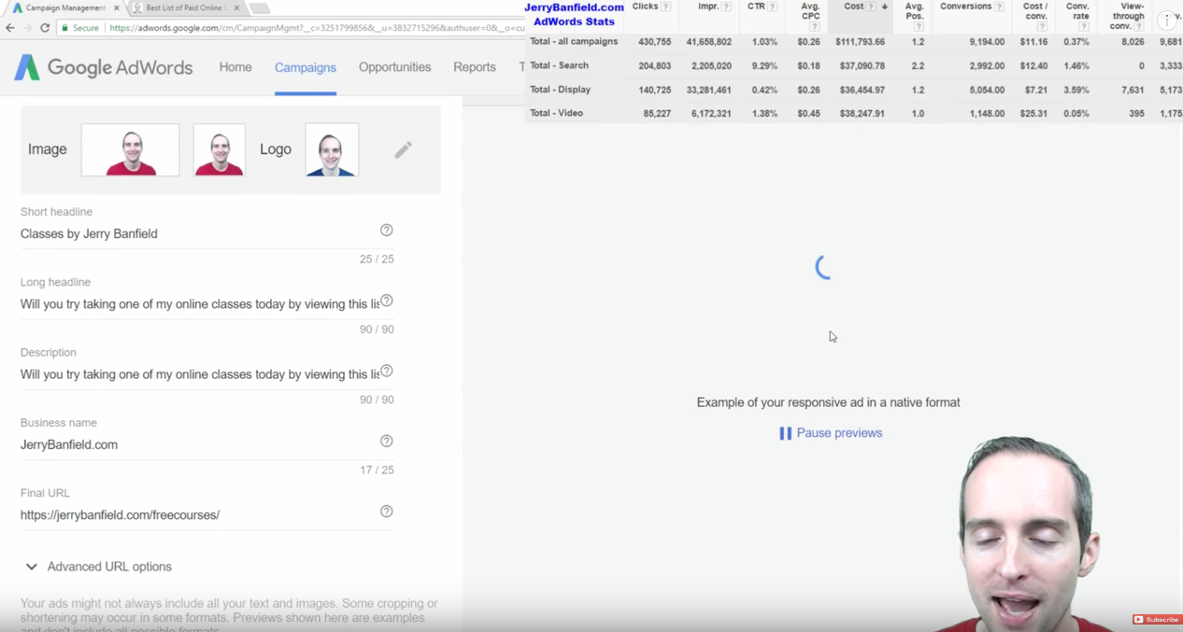Select the second square ad image thumbnail
The width and height of the screenshot is (1183, 632).
(x=220, y=149)
